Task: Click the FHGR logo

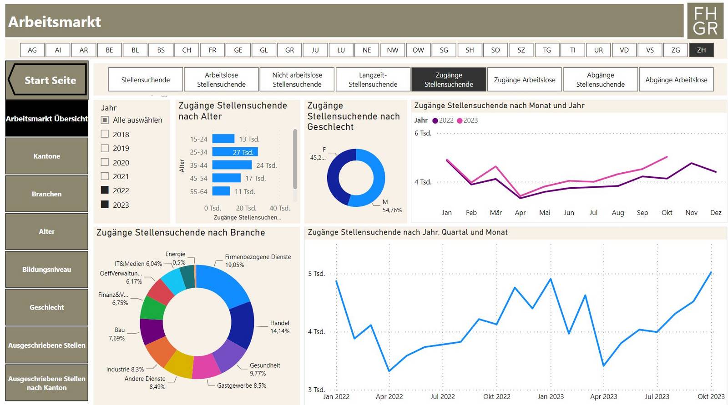Action: [x=705, y=21]
